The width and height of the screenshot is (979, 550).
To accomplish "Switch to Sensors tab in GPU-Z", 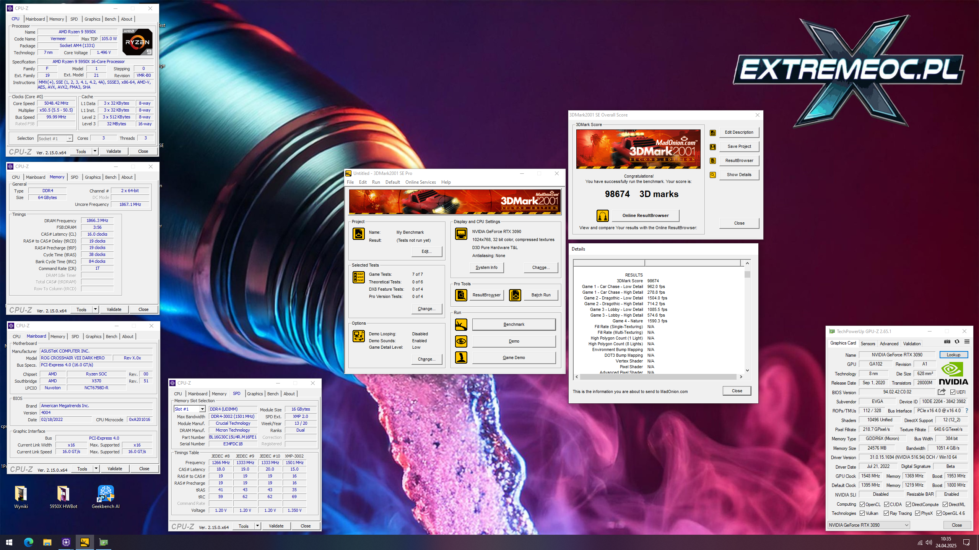I will coord(868,343).
